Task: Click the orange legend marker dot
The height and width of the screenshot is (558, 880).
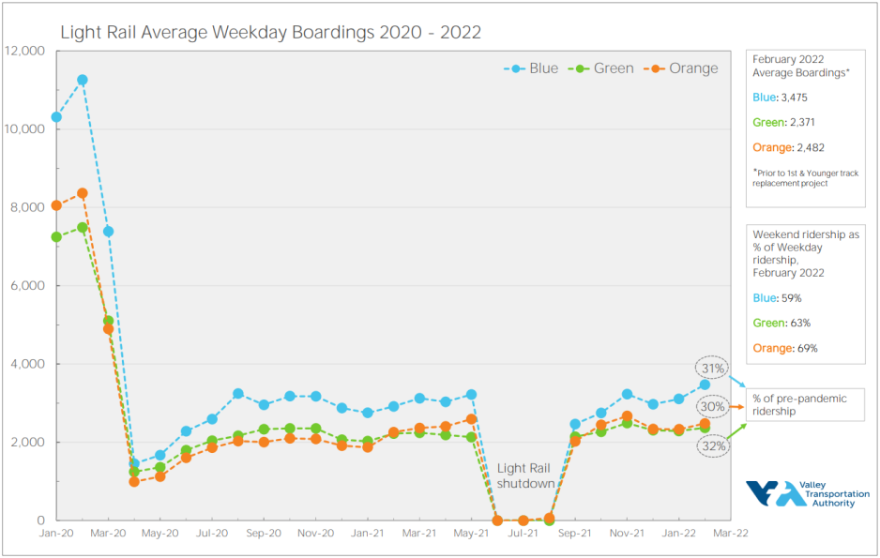Action: (x=654, y=69)
